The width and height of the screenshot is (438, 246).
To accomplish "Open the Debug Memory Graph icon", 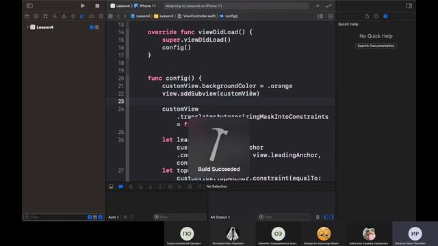I will (x=180, y=187).
